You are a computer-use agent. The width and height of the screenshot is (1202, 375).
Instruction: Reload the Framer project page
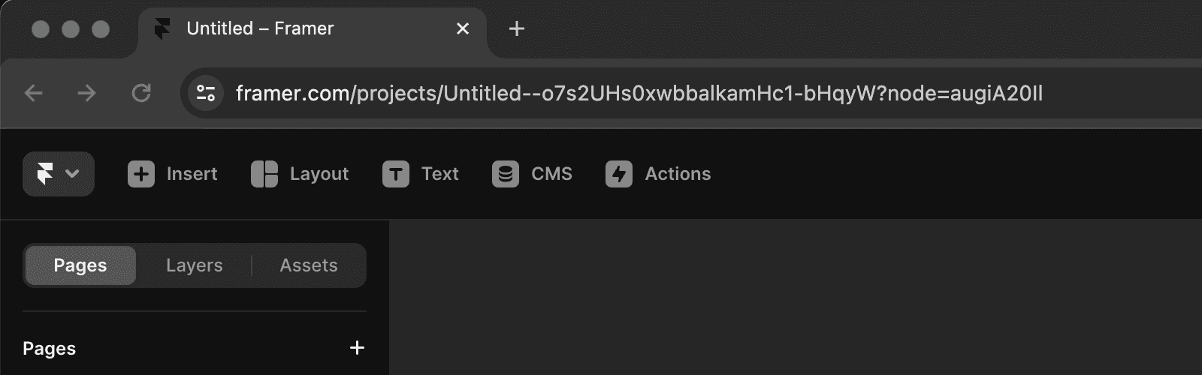[x=141, y=93]
